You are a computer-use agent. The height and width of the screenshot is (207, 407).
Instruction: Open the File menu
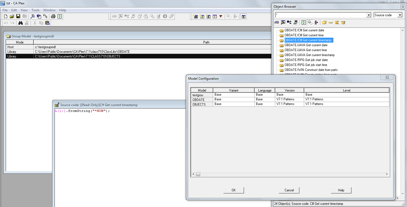click(x=5, y=10)
